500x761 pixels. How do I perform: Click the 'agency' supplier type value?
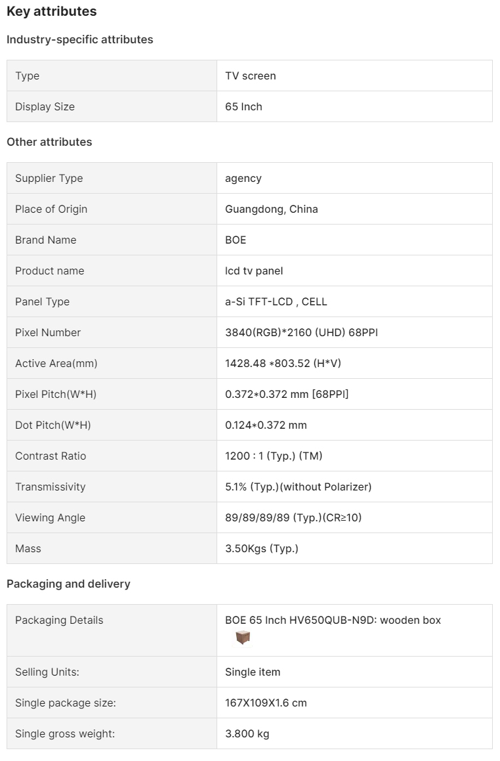click(243, 179)
